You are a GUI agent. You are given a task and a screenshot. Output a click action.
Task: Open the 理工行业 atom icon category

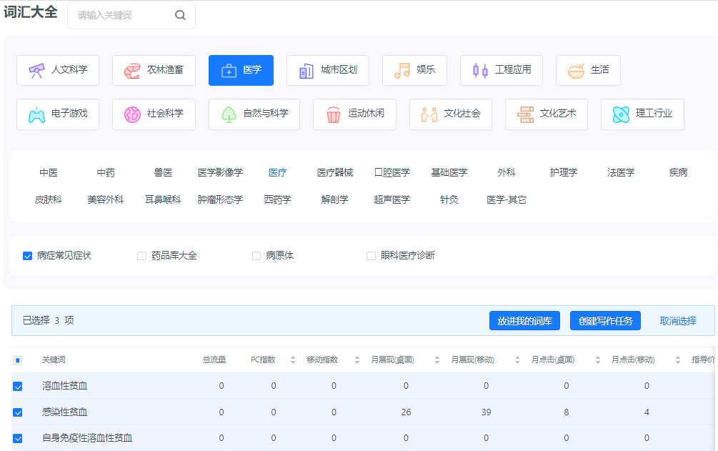(x=619, y=114)
